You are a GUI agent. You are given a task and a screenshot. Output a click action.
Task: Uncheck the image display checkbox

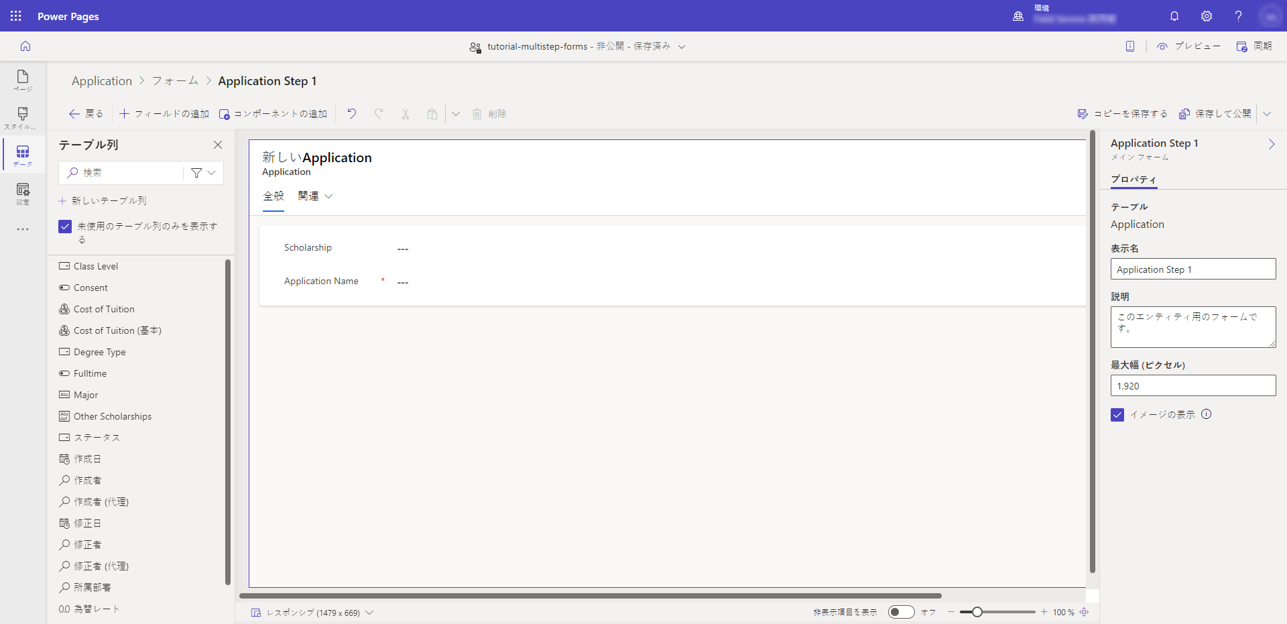click(1117, 415)
